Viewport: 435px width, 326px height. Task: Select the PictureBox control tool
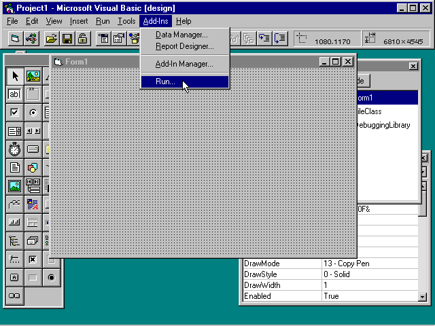click(x=33, y=76)
